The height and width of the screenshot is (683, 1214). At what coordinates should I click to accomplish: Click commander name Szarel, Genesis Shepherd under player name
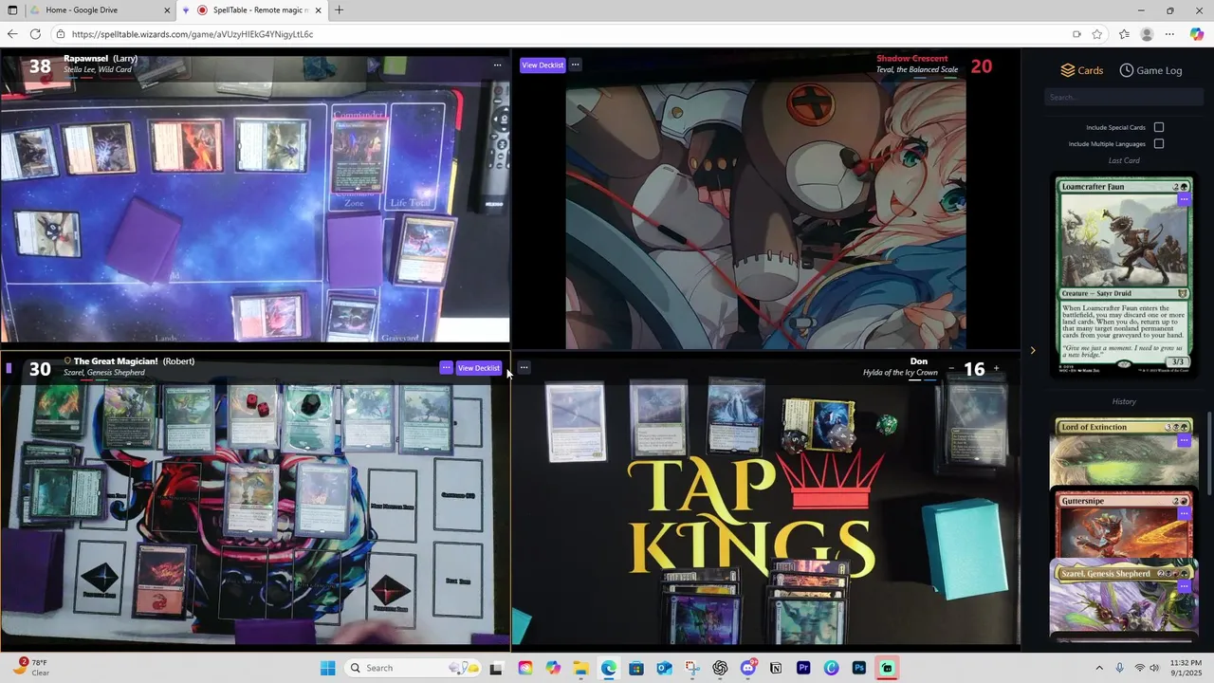tap(104, 373)
